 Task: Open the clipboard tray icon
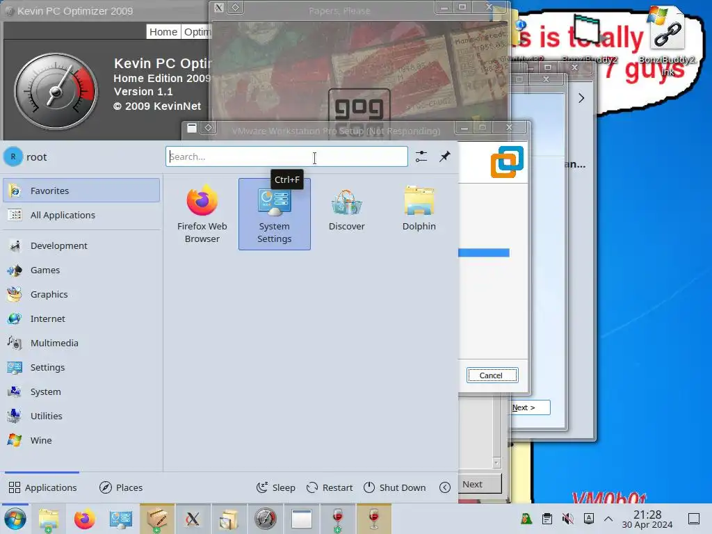click(547, 519)
